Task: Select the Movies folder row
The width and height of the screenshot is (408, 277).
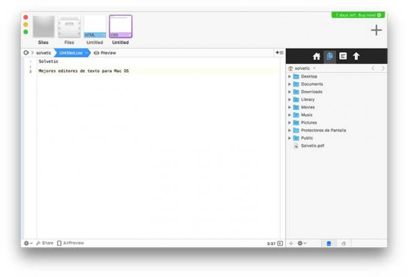Action: point(337,107)
